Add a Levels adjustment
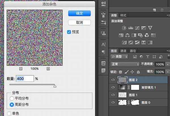Image resolution: width=170 pixels, height=116 pixels. 131,28
